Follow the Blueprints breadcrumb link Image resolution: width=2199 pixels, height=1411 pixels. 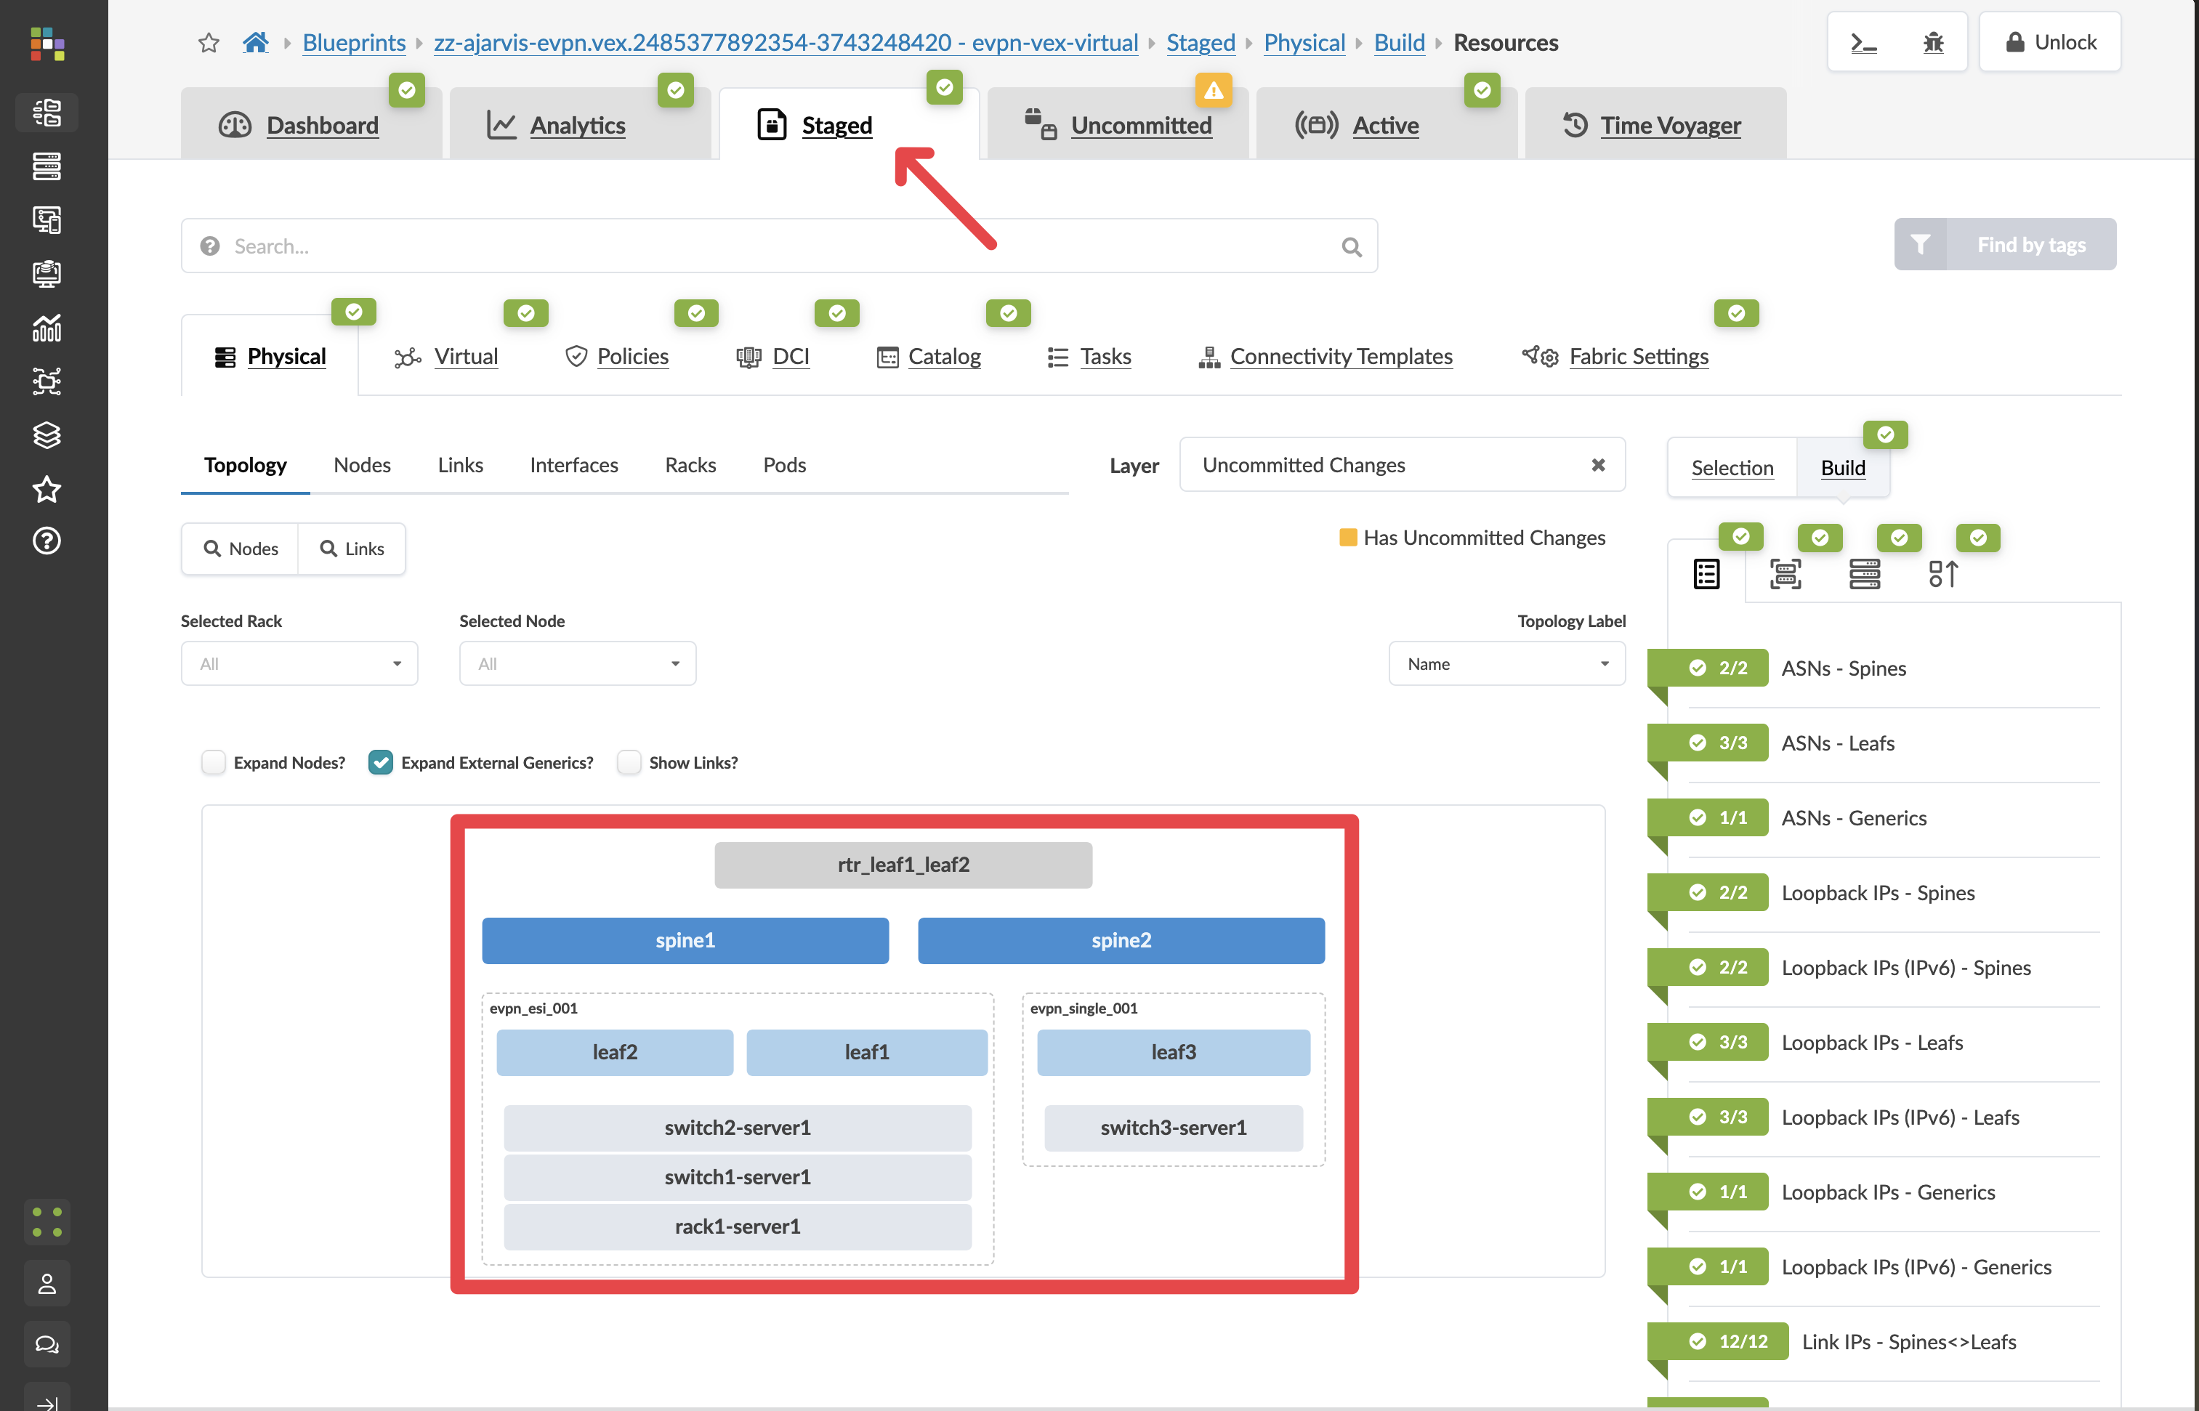coord(354,42)
